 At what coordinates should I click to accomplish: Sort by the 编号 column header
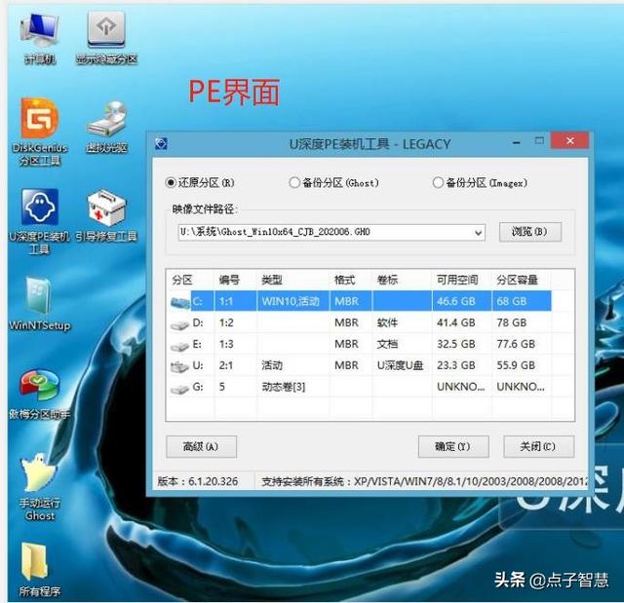pos(235,280)
